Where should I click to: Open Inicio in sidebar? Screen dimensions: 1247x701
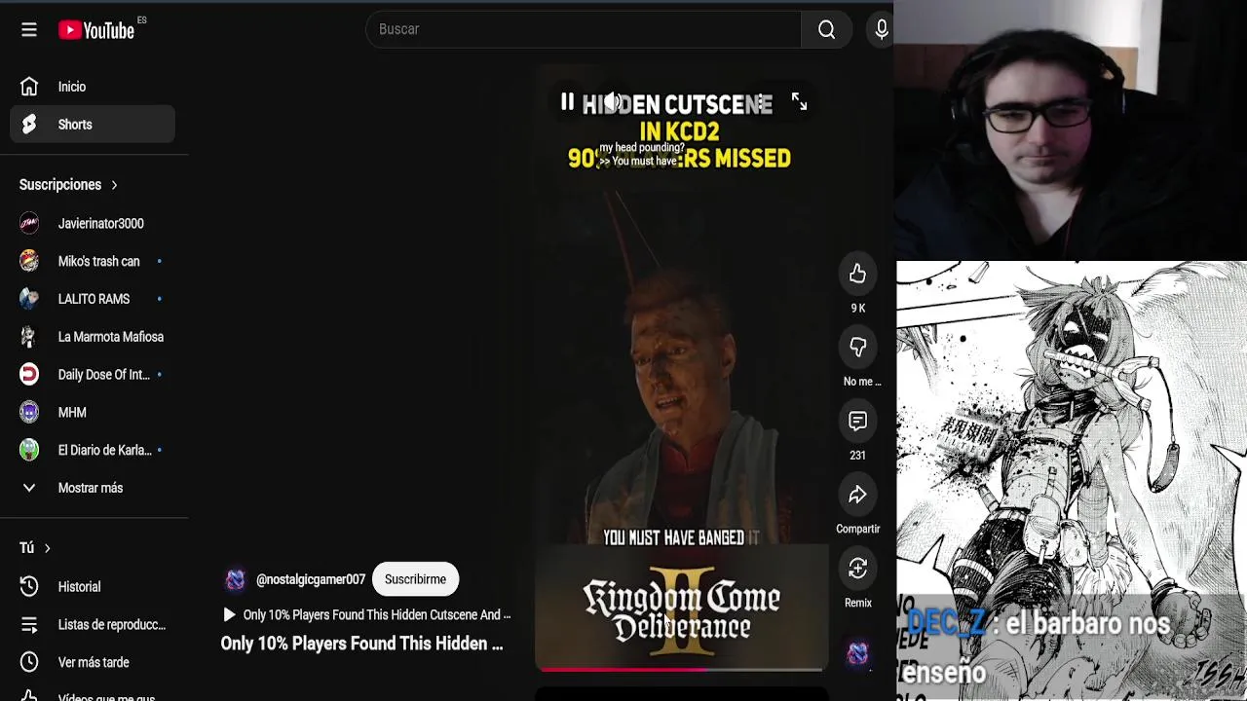(93, 87)
